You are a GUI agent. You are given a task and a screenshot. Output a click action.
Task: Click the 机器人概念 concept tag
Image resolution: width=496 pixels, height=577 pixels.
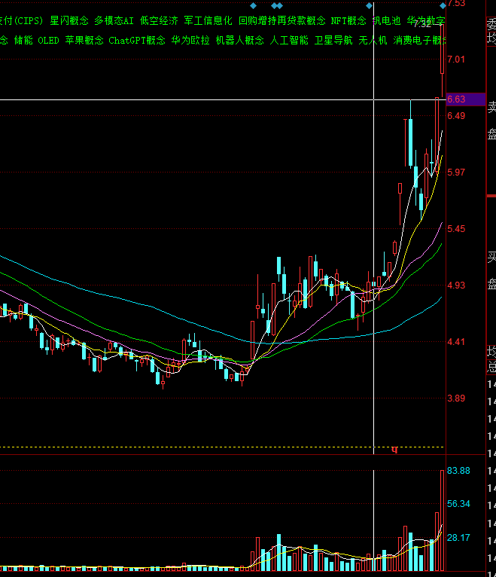pos(240,40)
